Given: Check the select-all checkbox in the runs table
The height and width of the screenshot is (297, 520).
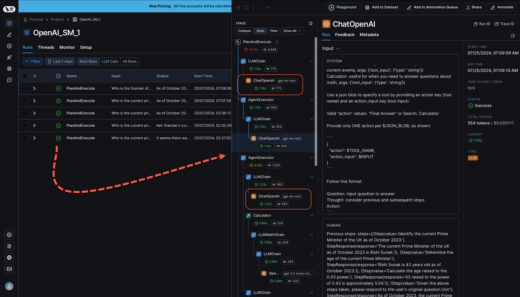Looking at the screenshot, I should 25,76.
